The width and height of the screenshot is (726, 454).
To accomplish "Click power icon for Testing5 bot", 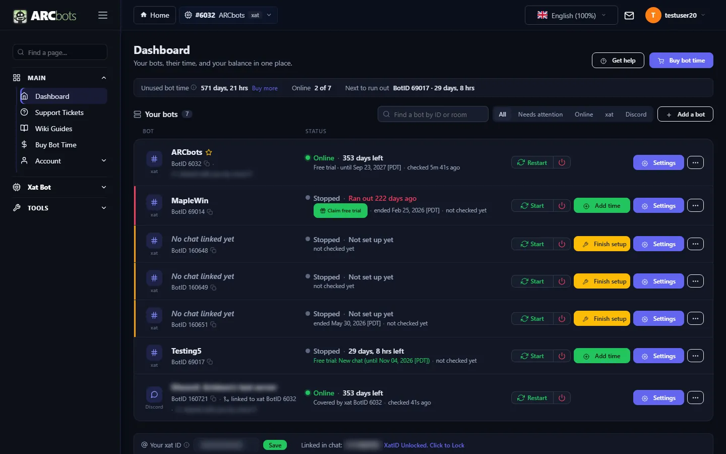I will click(562, 356).
